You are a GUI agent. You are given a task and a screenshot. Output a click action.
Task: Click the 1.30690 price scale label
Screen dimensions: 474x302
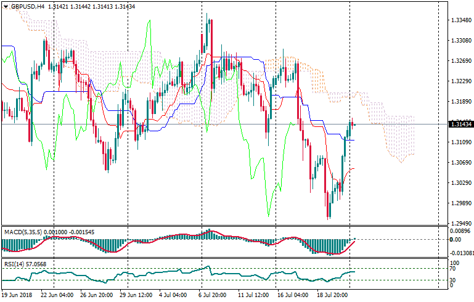pyautogui.click(x=457, y=163)
